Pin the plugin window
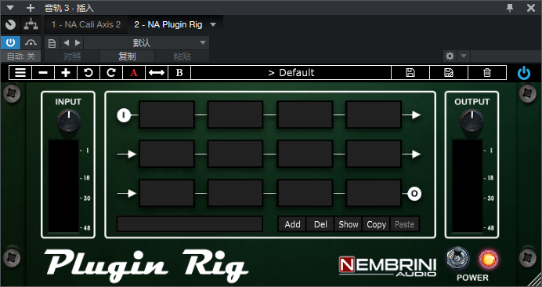 click(510, 8)
